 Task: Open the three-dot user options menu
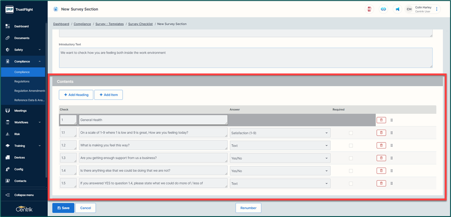[x=437, y=9]
